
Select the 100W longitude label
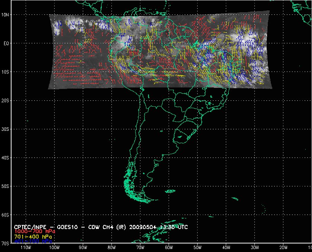pos(55,248)
